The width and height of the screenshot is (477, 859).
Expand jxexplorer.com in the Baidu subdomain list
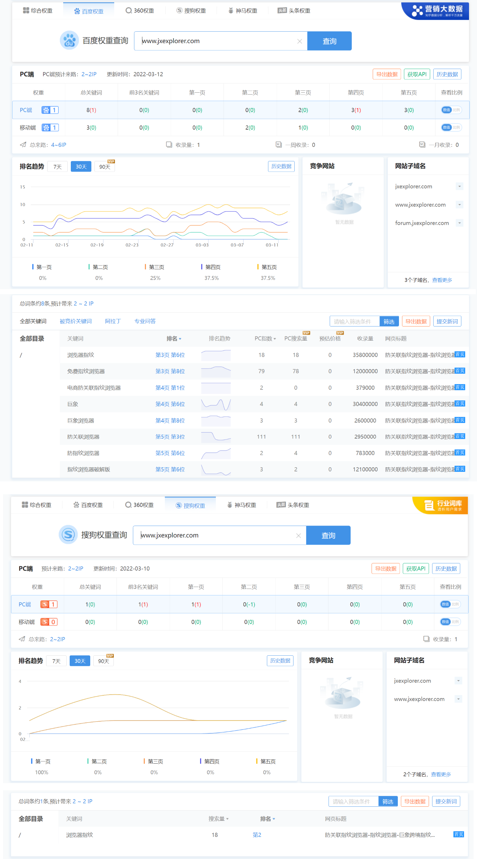(x=459, y=187)
